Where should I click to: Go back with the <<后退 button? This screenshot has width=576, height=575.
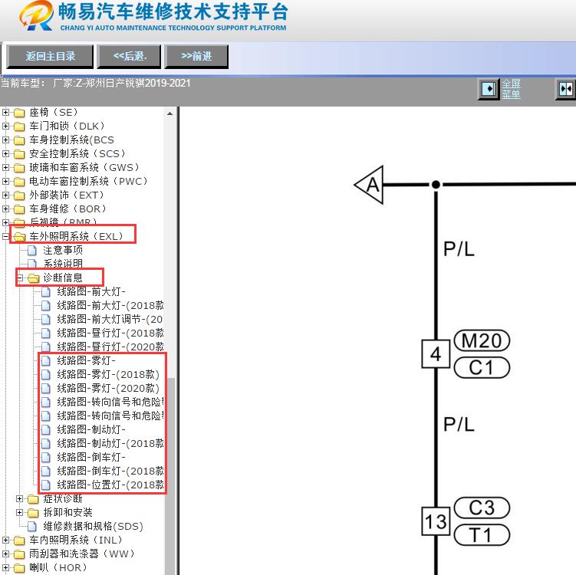129,57
